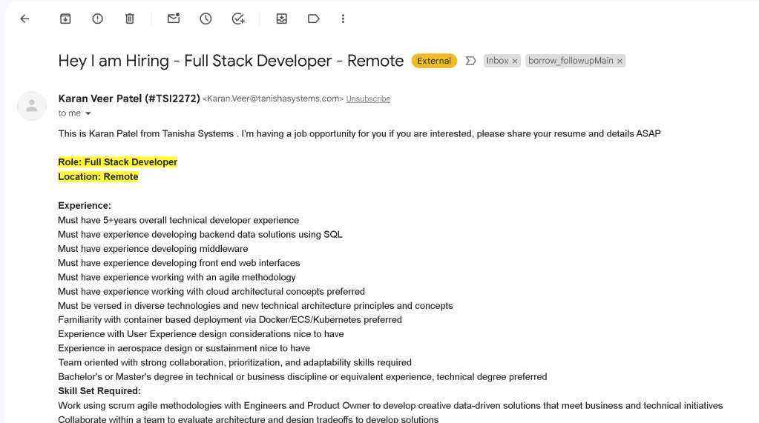Click the sender's email address

273,99
